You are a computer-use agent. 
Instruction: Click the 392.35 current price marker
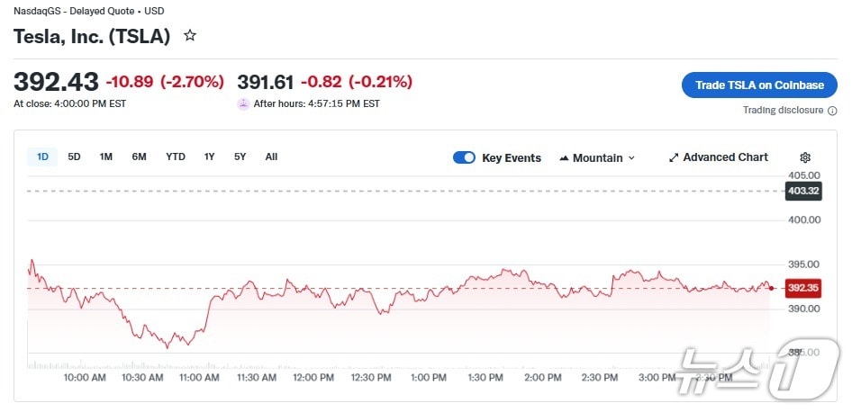(802, 288)
